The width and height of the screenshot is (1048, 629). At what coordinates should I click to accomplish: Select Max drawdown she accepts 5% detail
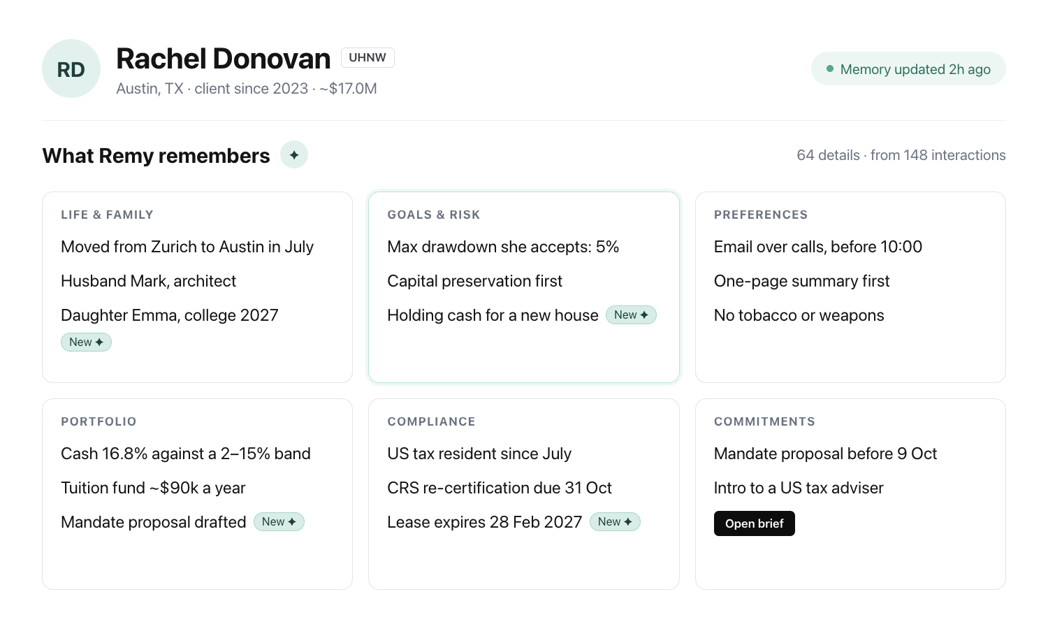pos(503,247)
